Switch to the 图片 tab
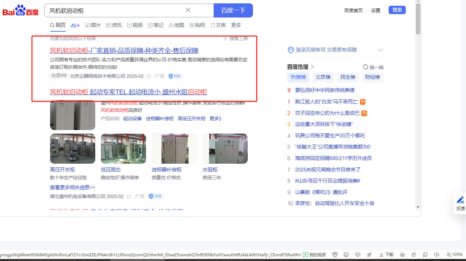 93,25
